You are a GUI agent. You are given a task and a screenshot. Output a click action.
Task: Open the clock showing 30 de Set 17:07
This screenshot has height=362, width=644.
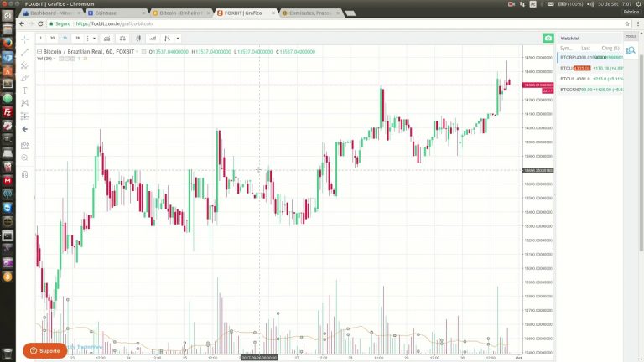point(615,3)
